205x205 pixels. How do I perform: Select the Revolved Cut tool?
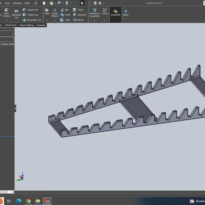16,14
